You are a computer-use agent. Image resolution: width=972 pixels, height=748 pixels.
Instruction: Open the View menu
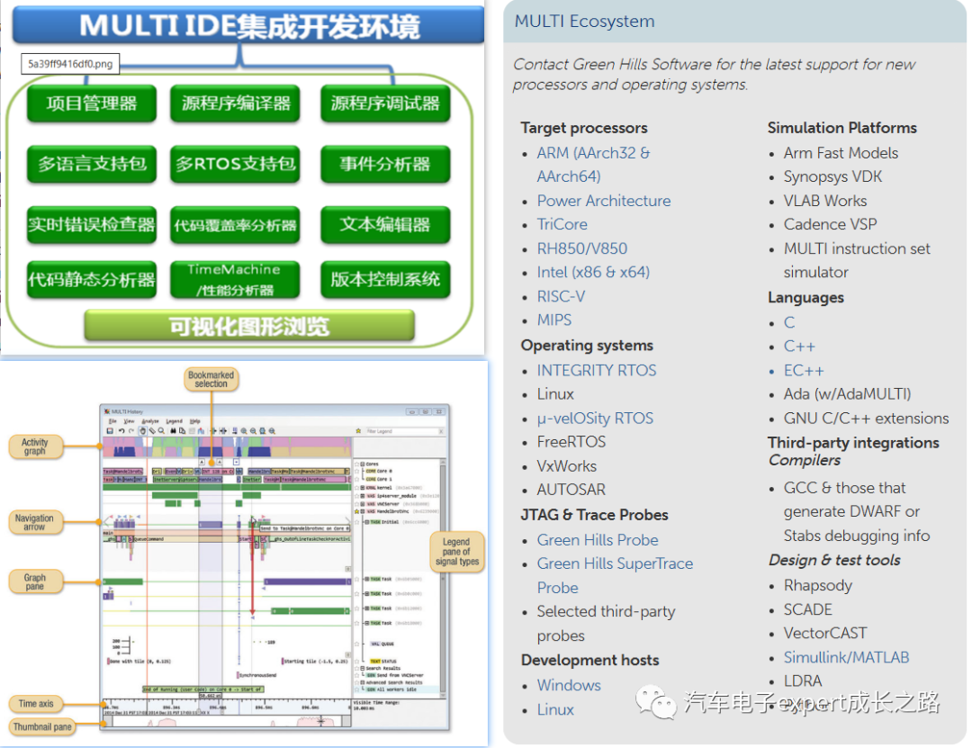(x=129, y=421)
